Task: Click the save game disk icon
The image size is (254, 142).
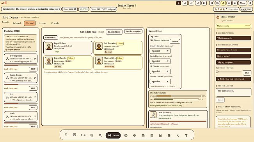Action: point(211,3)
